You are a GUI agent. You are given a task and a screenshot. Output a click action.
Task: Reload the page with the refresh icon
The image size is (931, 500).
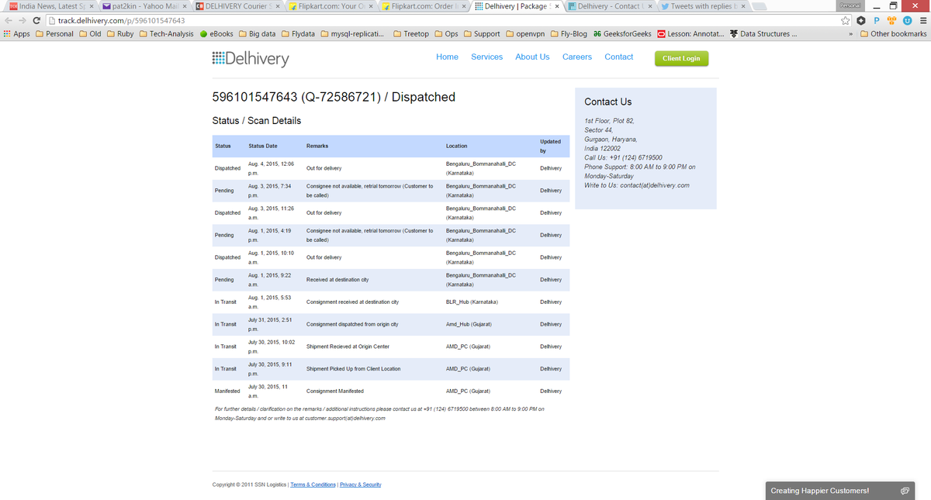pos(37,21)
